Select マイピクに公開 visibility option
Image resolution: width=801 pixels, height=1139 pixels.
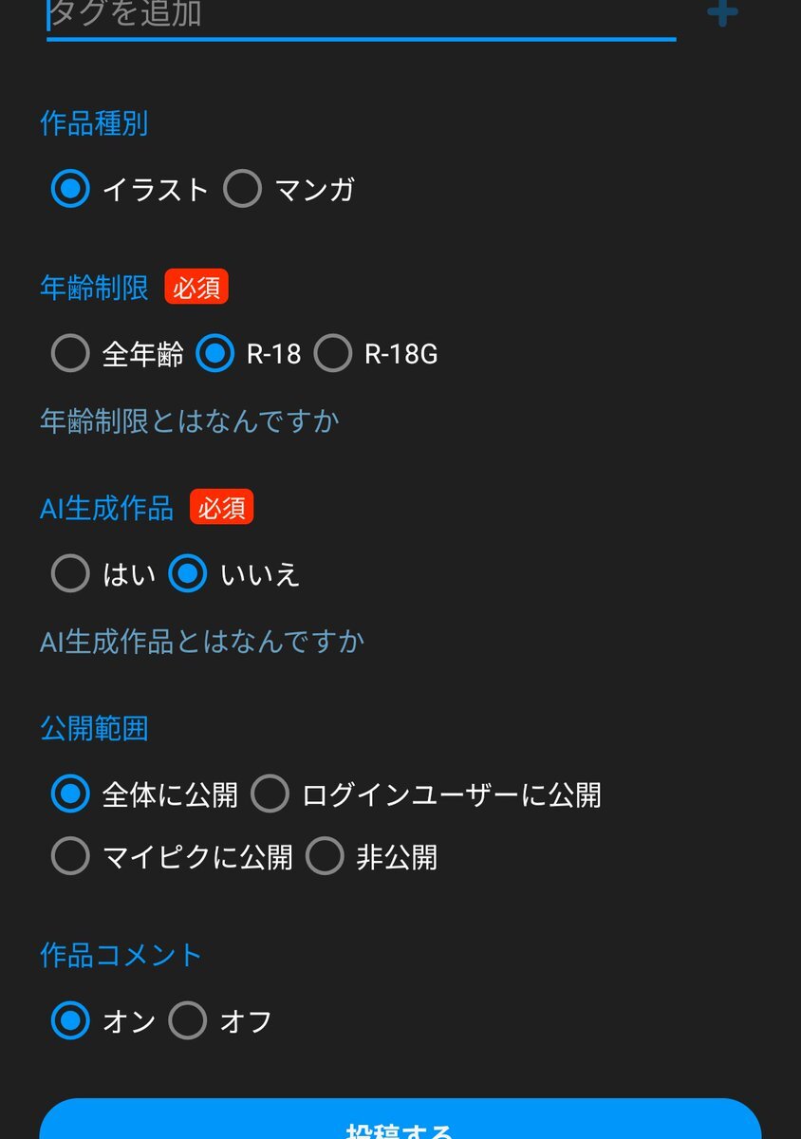[x=70, y=857]
